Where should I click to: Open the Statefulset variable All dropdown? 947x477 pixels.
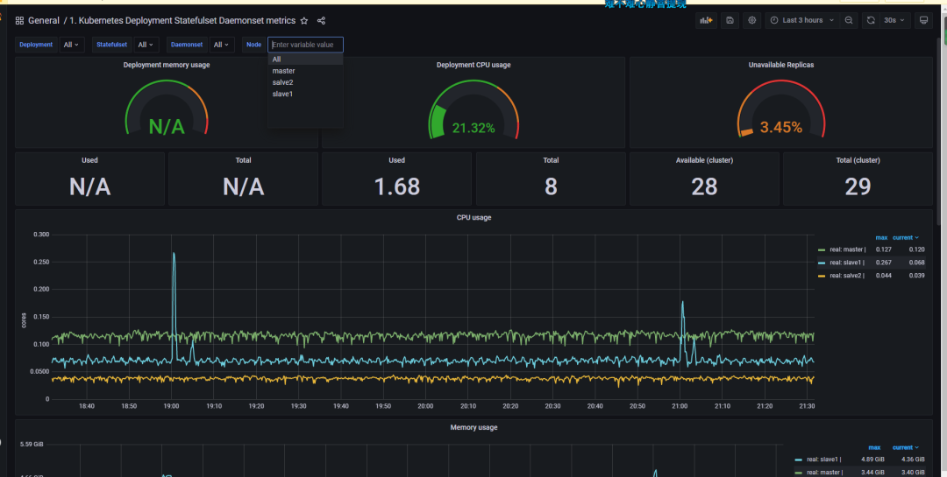146,45
